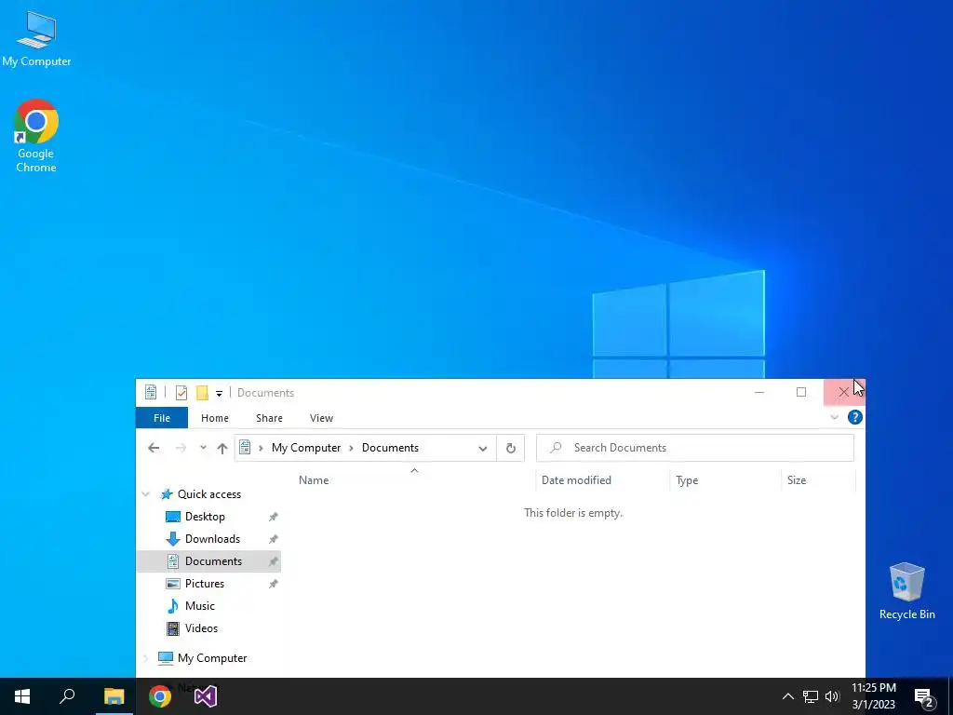Click Documents in the address breadcrumb
The image size is (953, 715).
point(390,448)
